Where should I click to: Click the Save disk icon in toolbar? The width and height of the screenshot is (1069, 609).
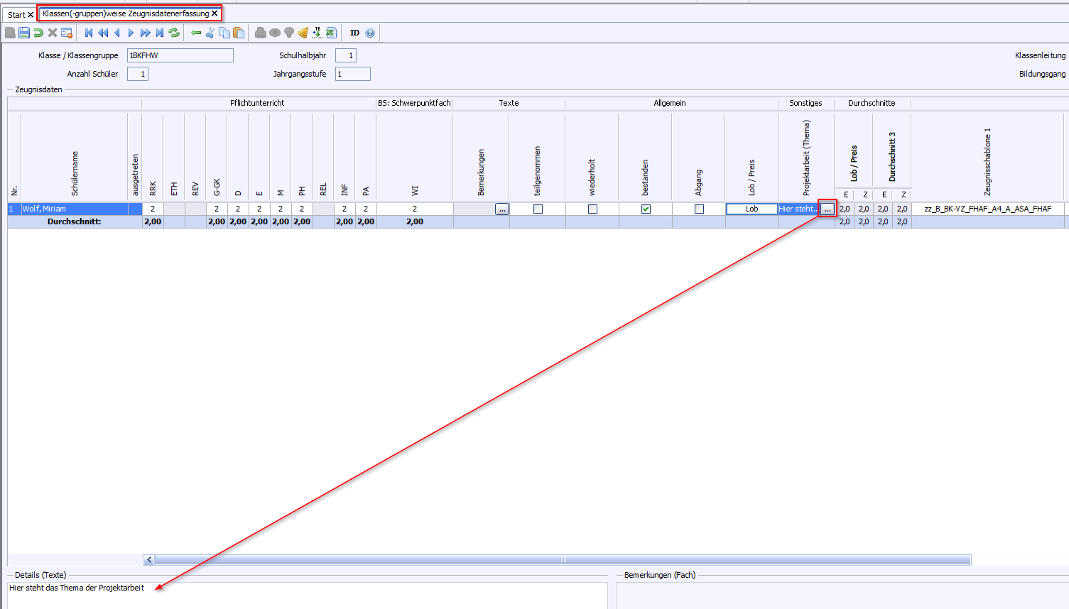pyautogui.click(x=24, y=33)
